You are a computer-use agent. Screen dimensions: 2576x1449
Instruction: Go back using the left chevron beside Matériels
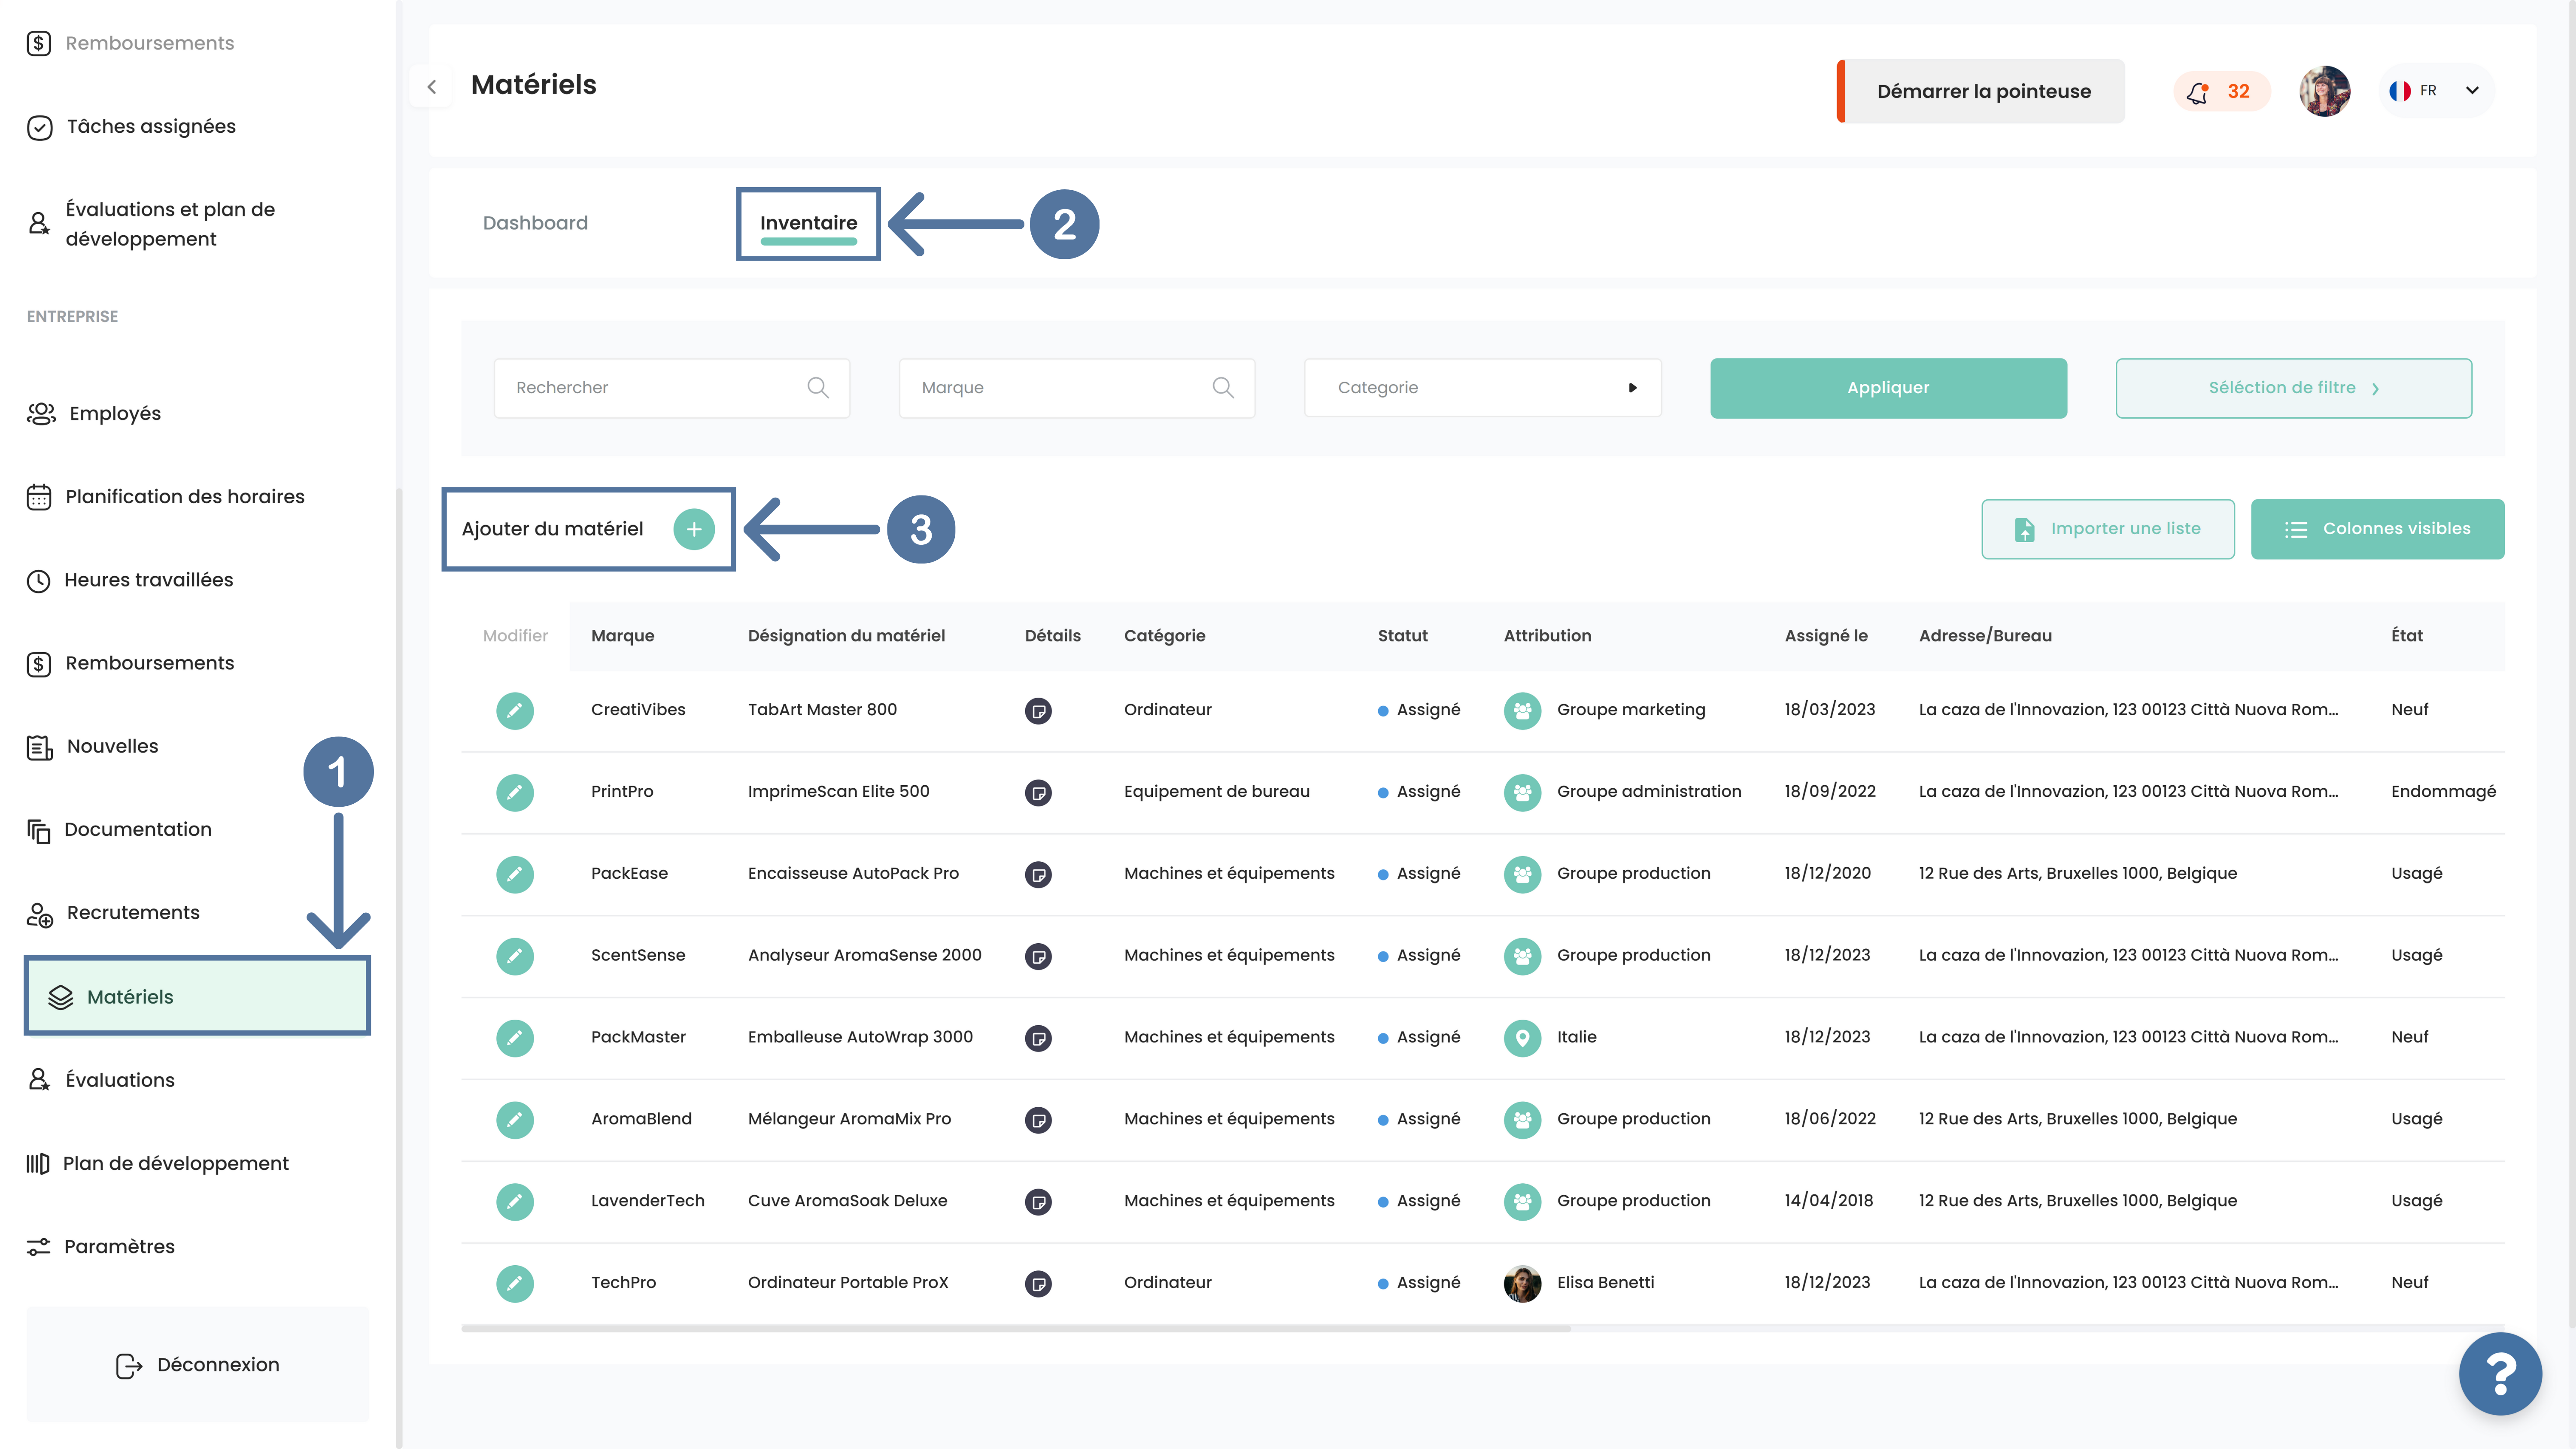pos(432,87)
